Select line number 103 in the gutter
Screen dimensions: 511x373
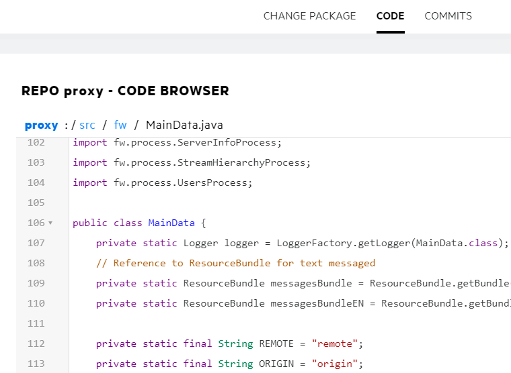click(36, 162)
